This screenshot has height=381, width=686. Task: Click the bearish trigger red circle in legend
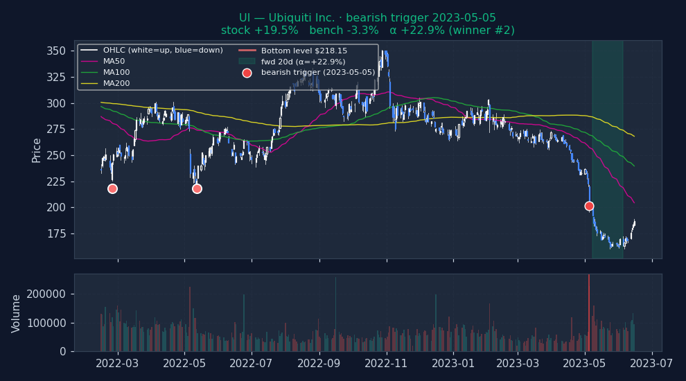pyautogui.click(x=247, y=73)
